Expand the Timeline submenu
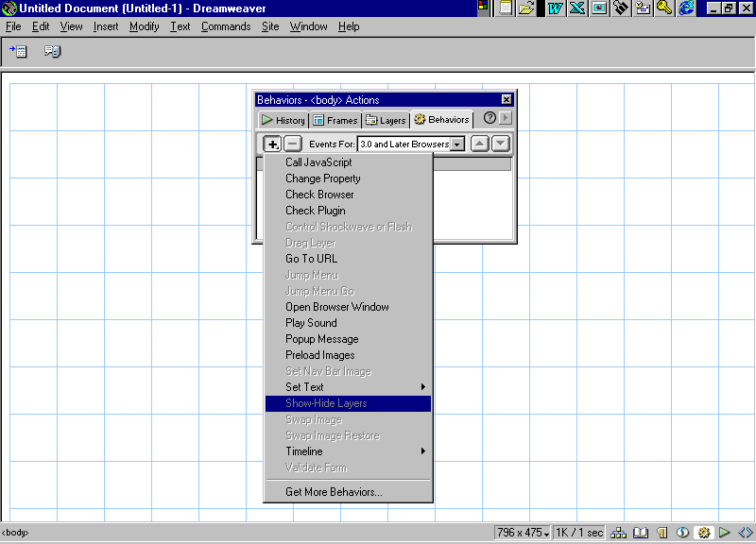The image size is (756, 544). point(348,451)
